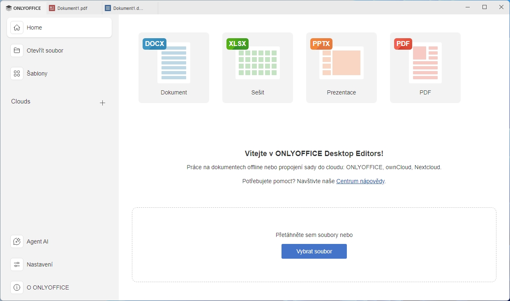
Task: Click the ONLYOFFICE logo home tab
Action: point(23,8)
